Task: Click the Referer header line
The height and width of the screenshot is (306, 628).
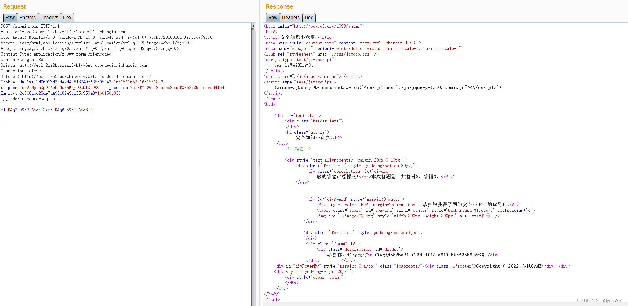Action: [76, 76]
